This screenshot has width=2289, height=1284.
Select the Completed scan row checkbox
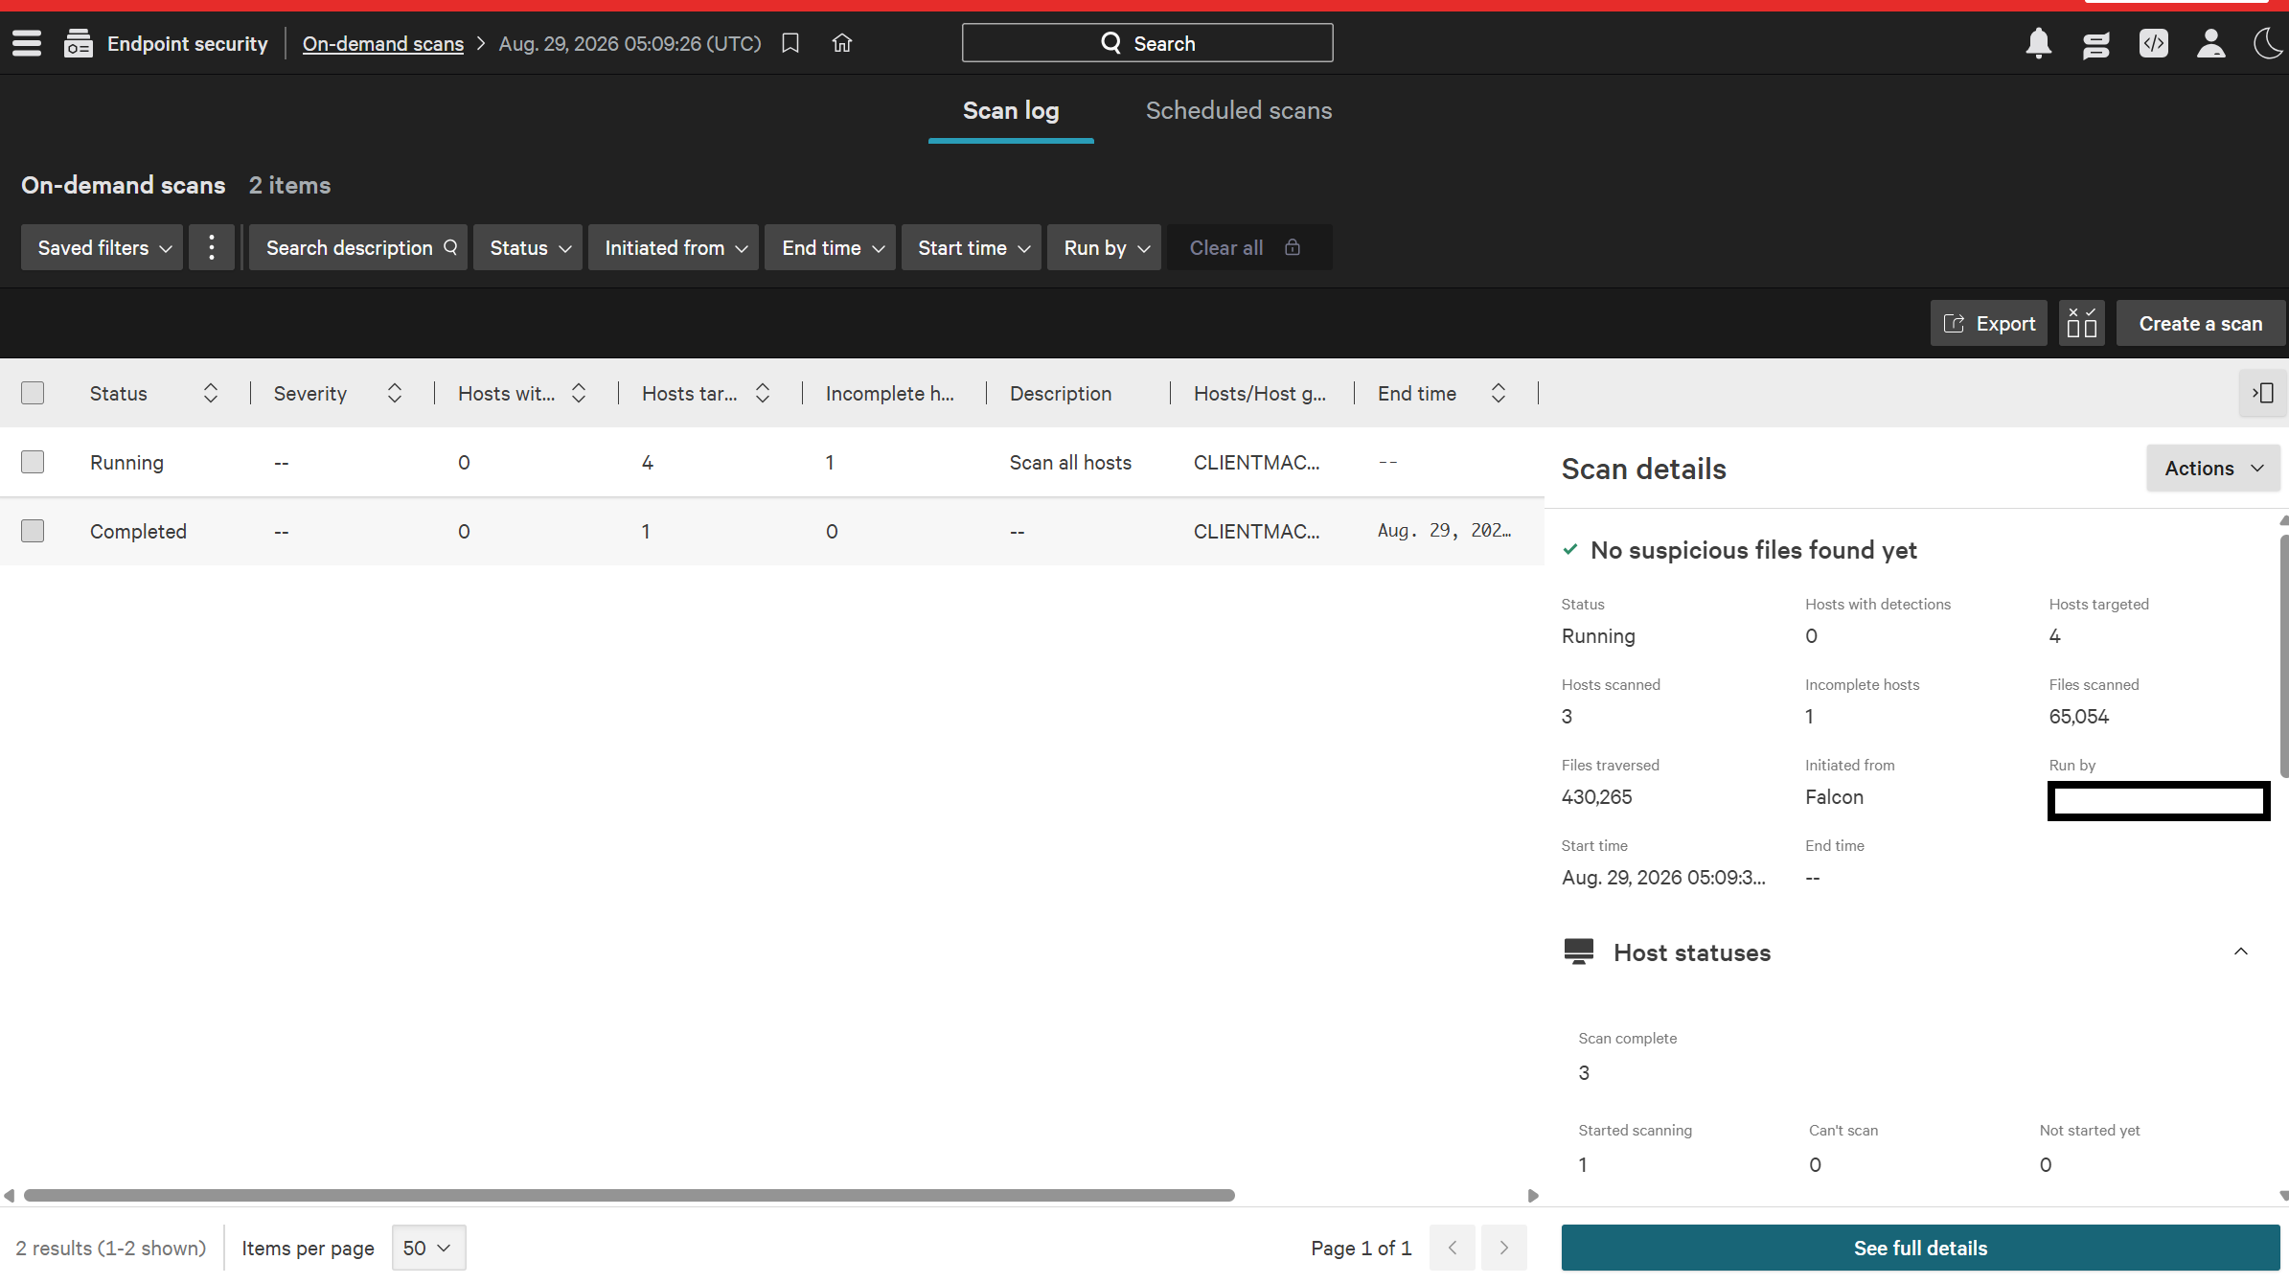[33, 531]
